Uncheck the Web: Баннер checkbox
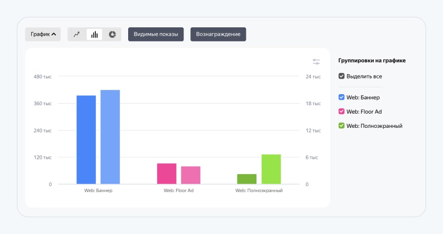 point(342,97)
